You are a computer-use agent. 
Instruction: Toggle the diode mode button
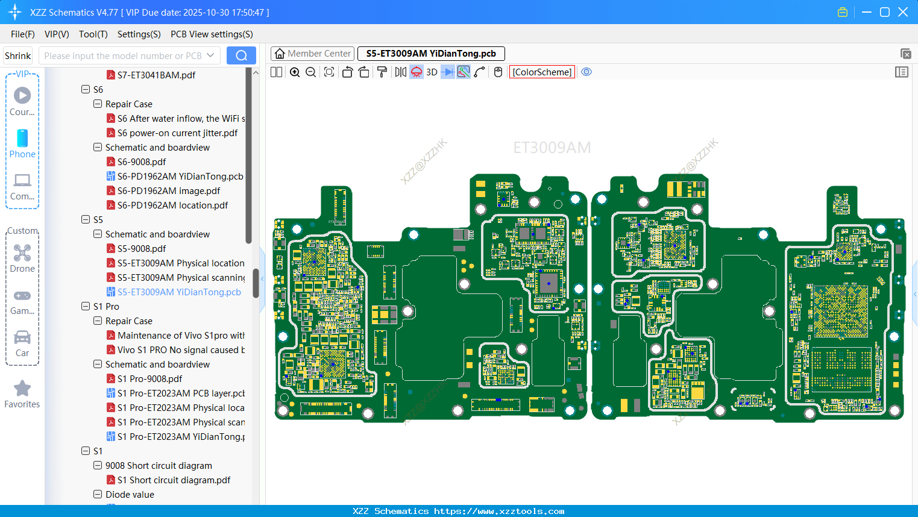point(448,72)
